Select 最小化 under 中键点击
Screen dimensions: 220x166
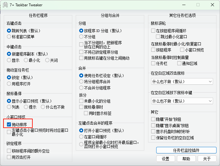click(26, 60)
